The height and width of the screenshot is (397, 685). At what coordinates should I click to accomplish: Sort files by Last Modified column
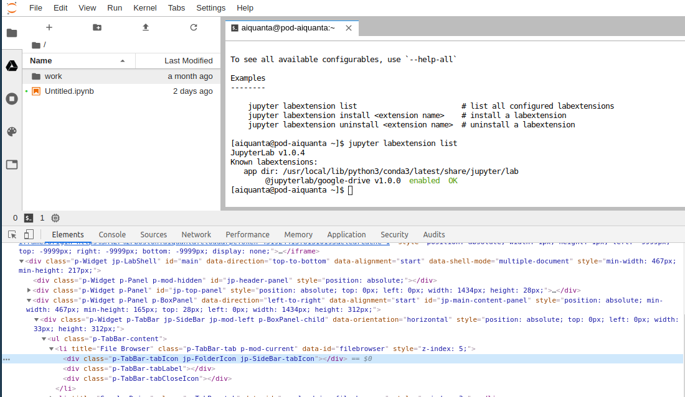point(178,61)
